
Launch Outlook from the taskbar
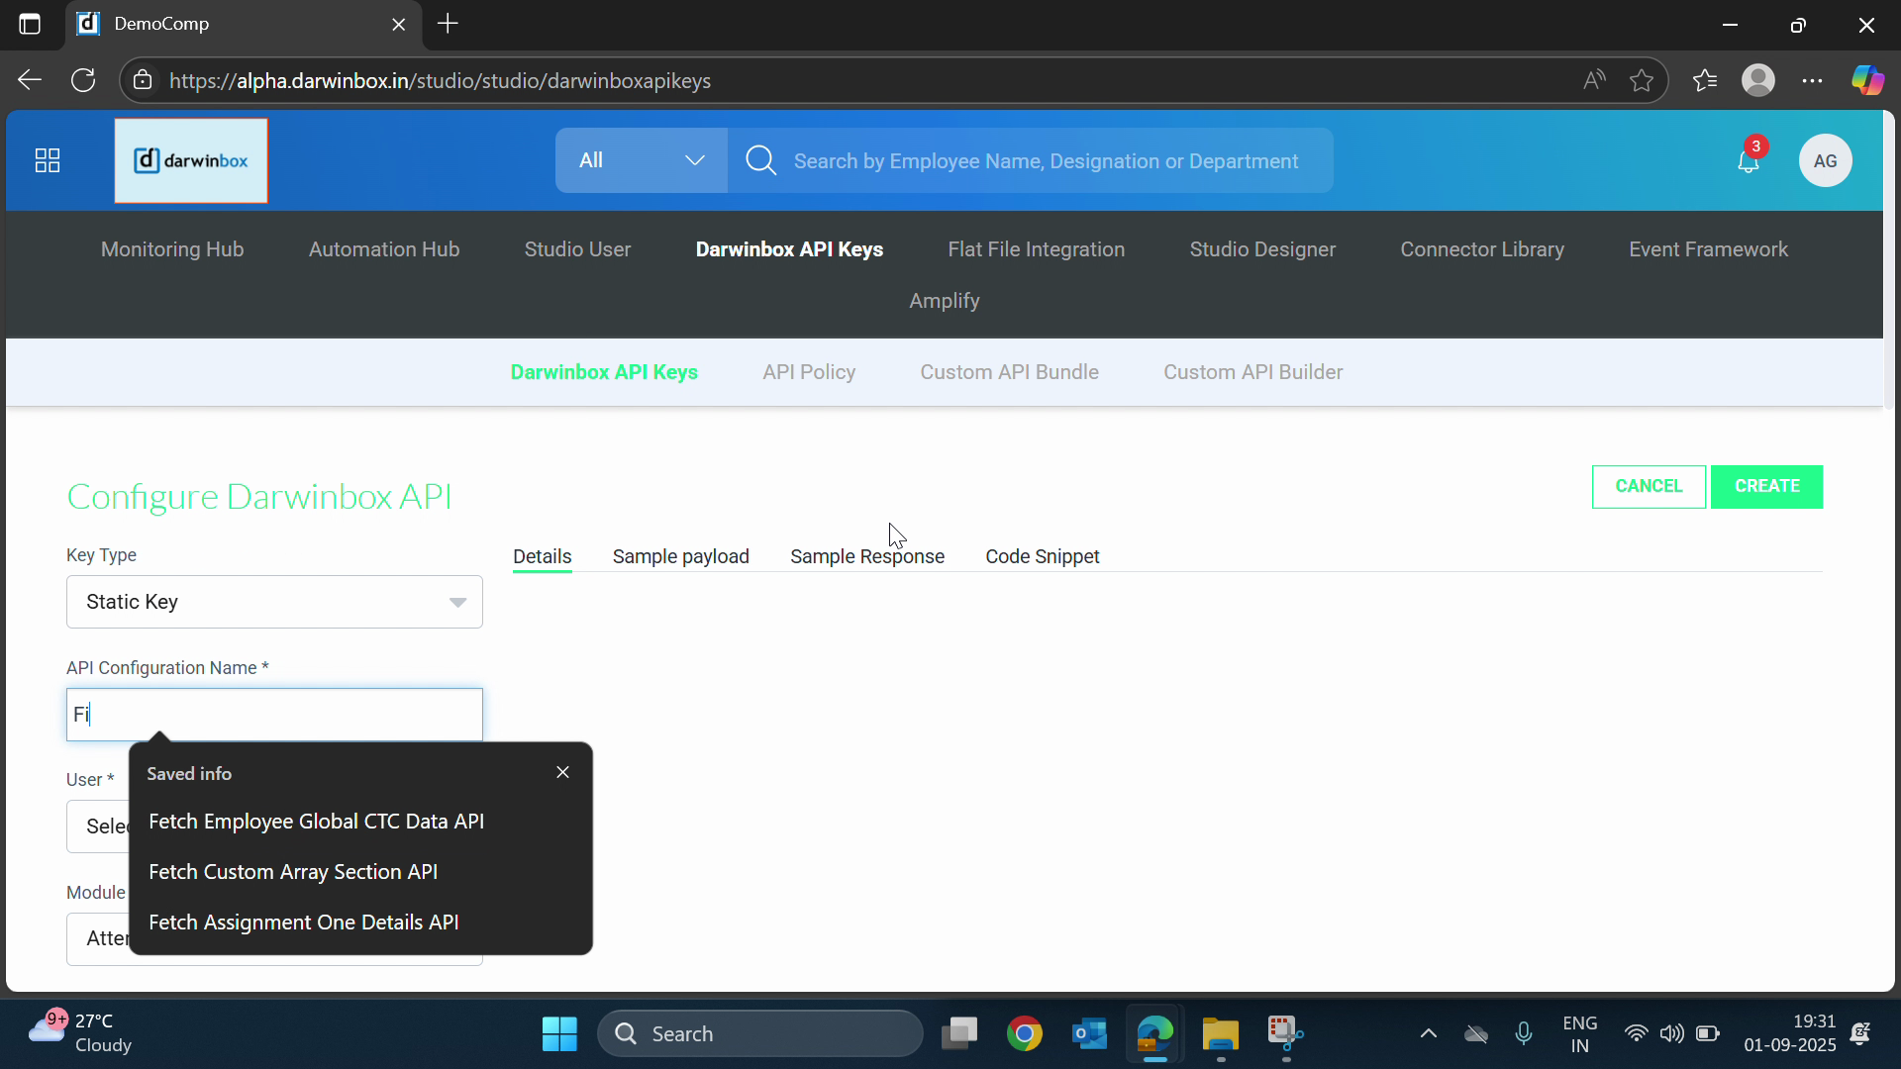pos(1089,1034)
